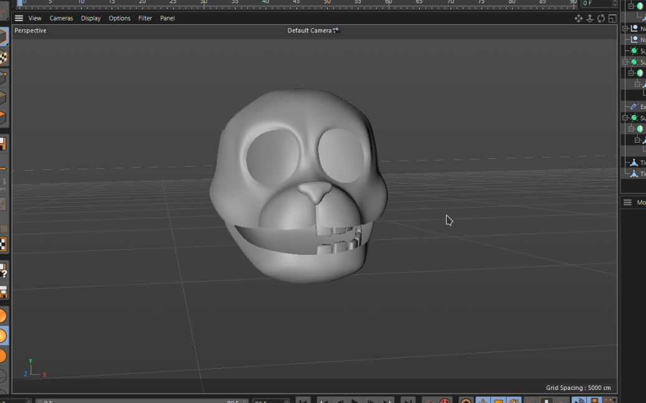Open the viewport hamburger menu beside View
Viewport: 646px width, 403px height.
(19, 18)
